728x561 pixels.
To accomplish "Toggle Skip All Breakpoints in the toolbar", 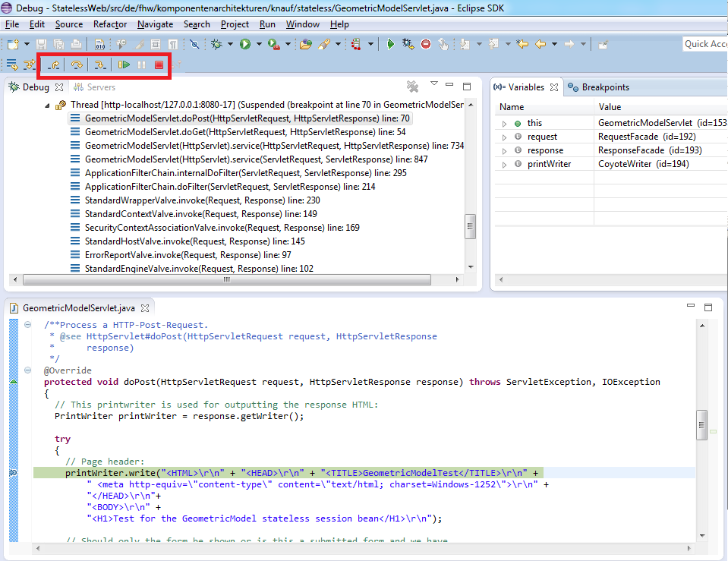I will [194, 45].
